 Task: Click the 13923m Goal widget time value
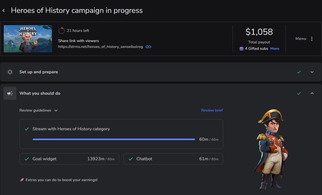pos(96,159)
